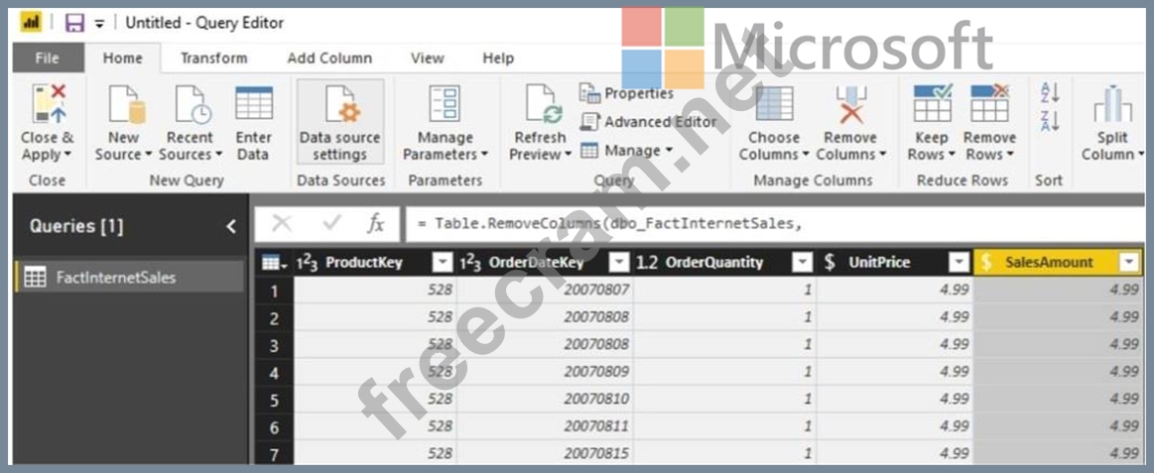The height and width of the screenshot is (473, 1154).
Task: Open the SalesAmount column filter dropdown
Action: coord(1128,263)
